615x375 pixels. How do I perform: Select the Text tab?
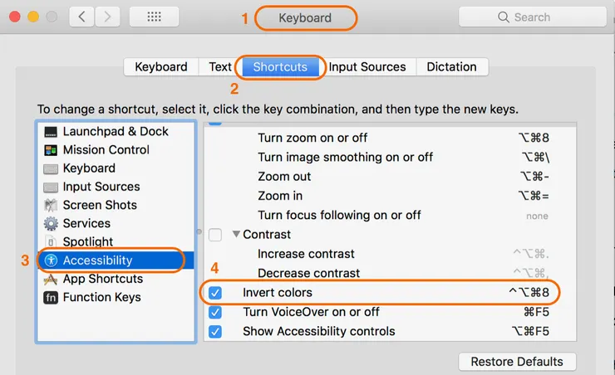coord(220,67)
